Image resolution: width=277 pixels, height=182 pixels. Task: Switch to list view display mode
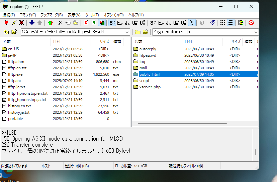click(x=223, y=23)
